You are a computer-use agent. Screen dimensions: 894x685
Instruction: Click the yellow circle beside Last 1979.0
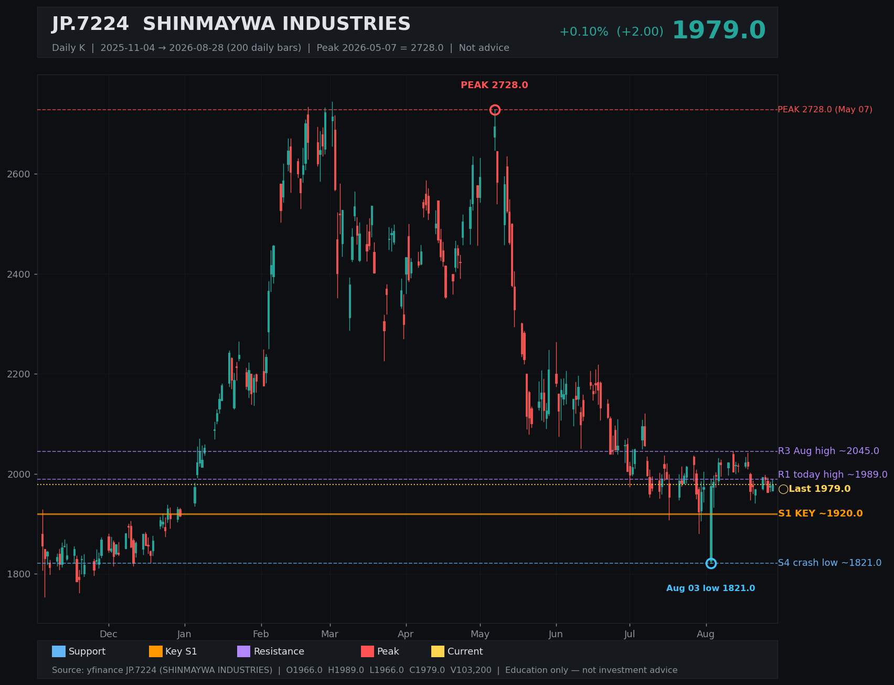783,489
